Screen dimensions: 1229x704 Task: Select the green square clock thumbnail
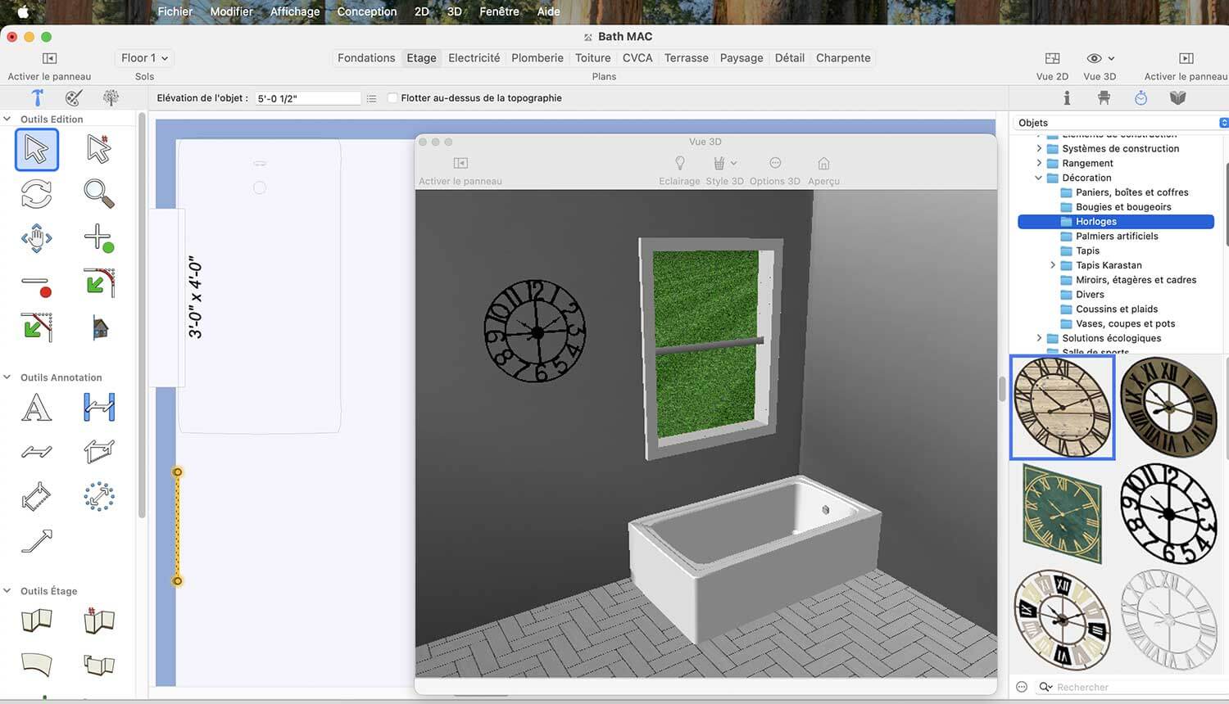tap(1063, 512)
